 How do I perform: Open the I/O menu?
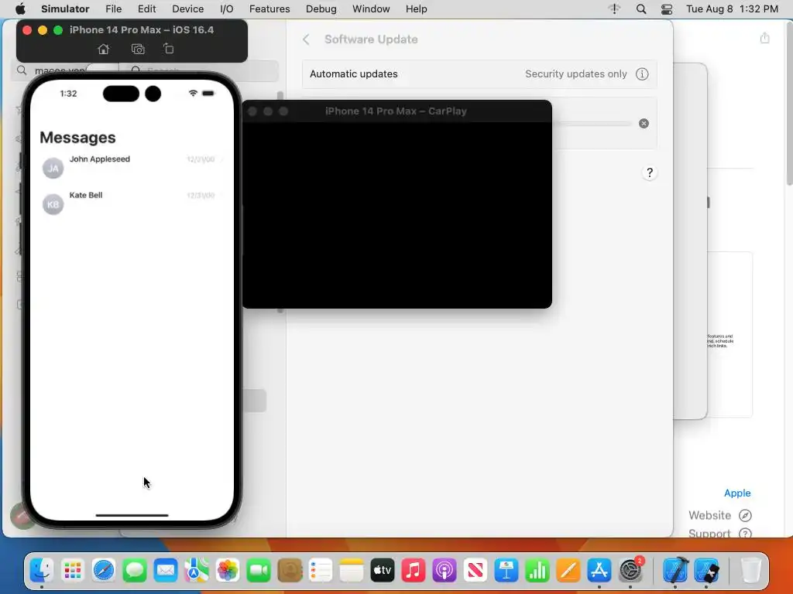(x=227, y=9)
